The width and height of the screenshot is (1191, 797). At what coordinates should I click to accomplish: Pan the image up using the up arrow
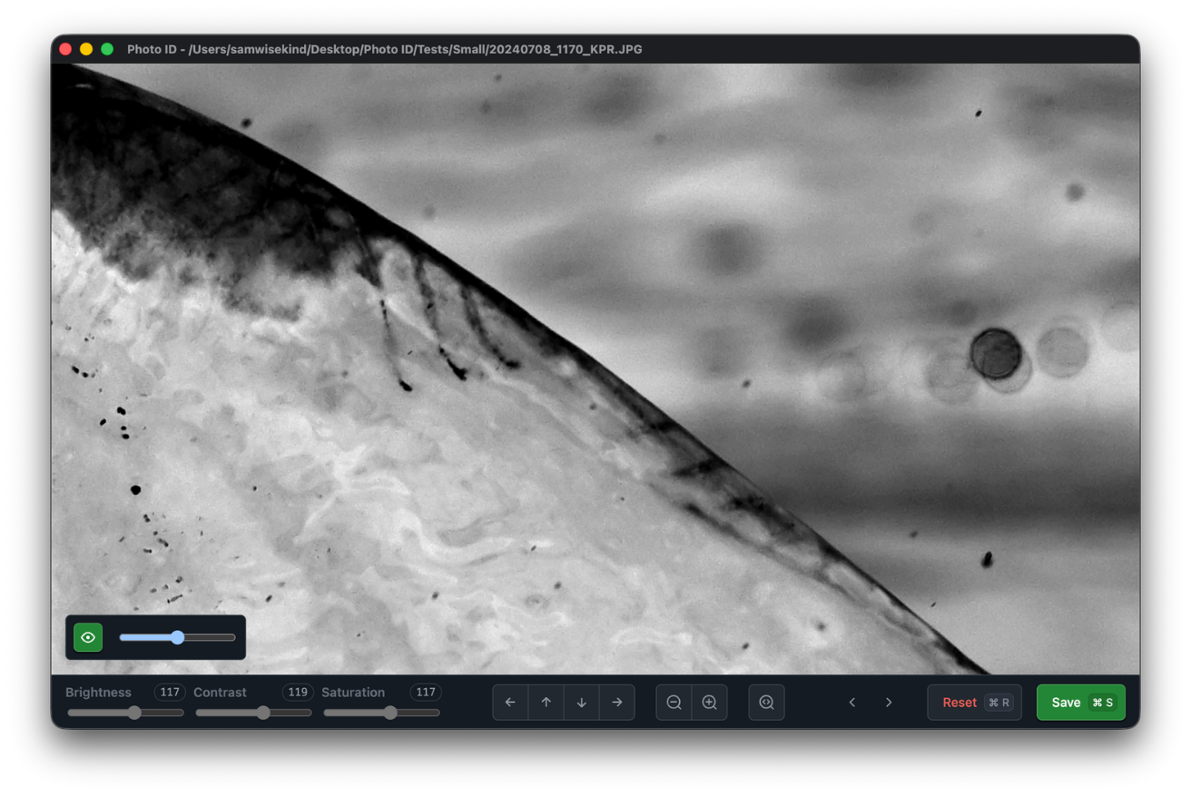tap(546, 702)
